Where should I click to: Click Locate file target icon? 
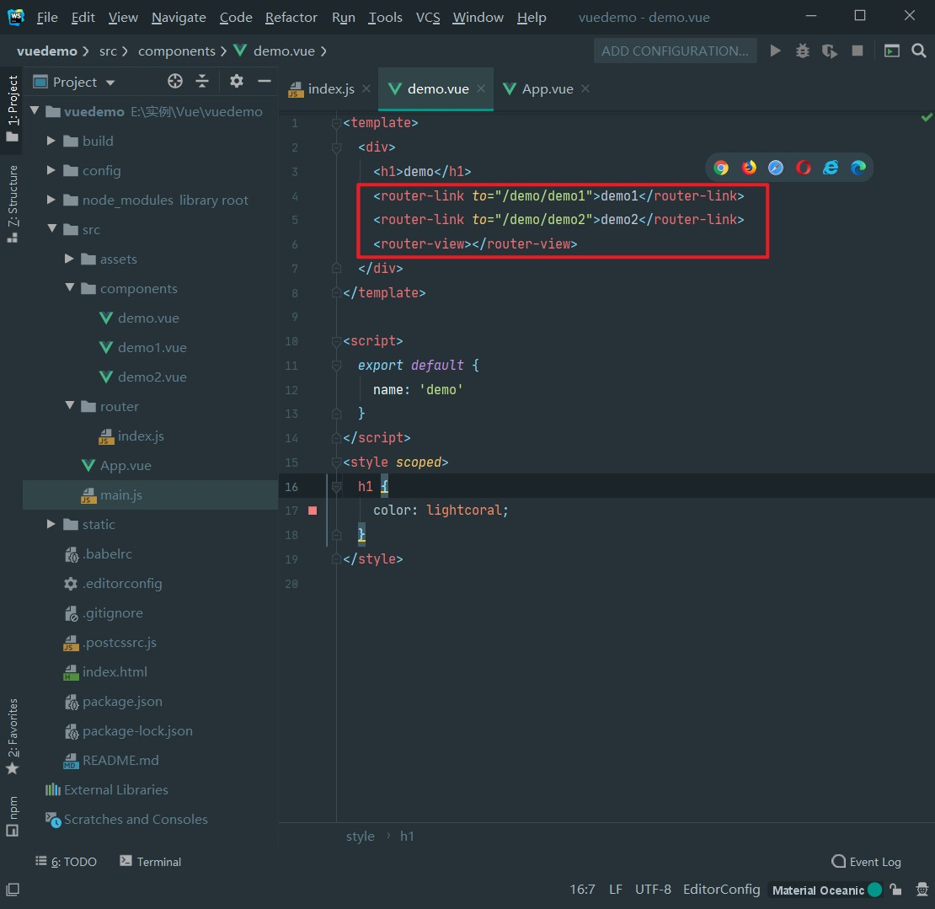tap(174, 81)
